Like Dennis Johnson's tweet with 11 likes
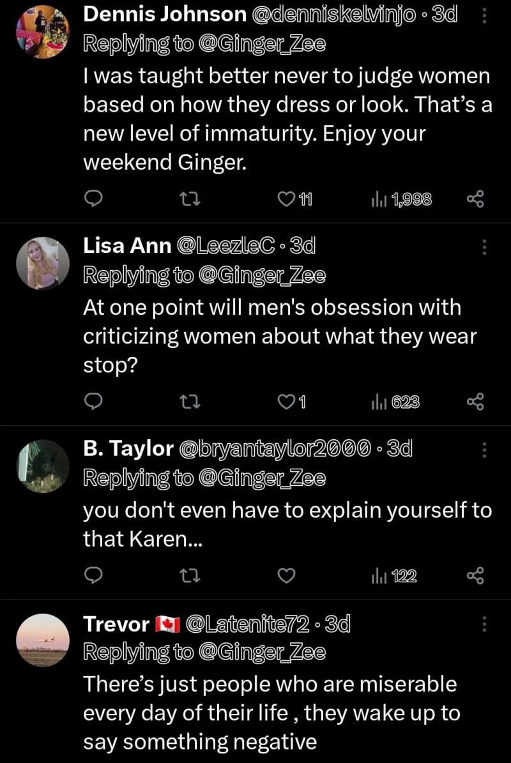This screenshot has width=511, height=763. click(x=295, y=199)
